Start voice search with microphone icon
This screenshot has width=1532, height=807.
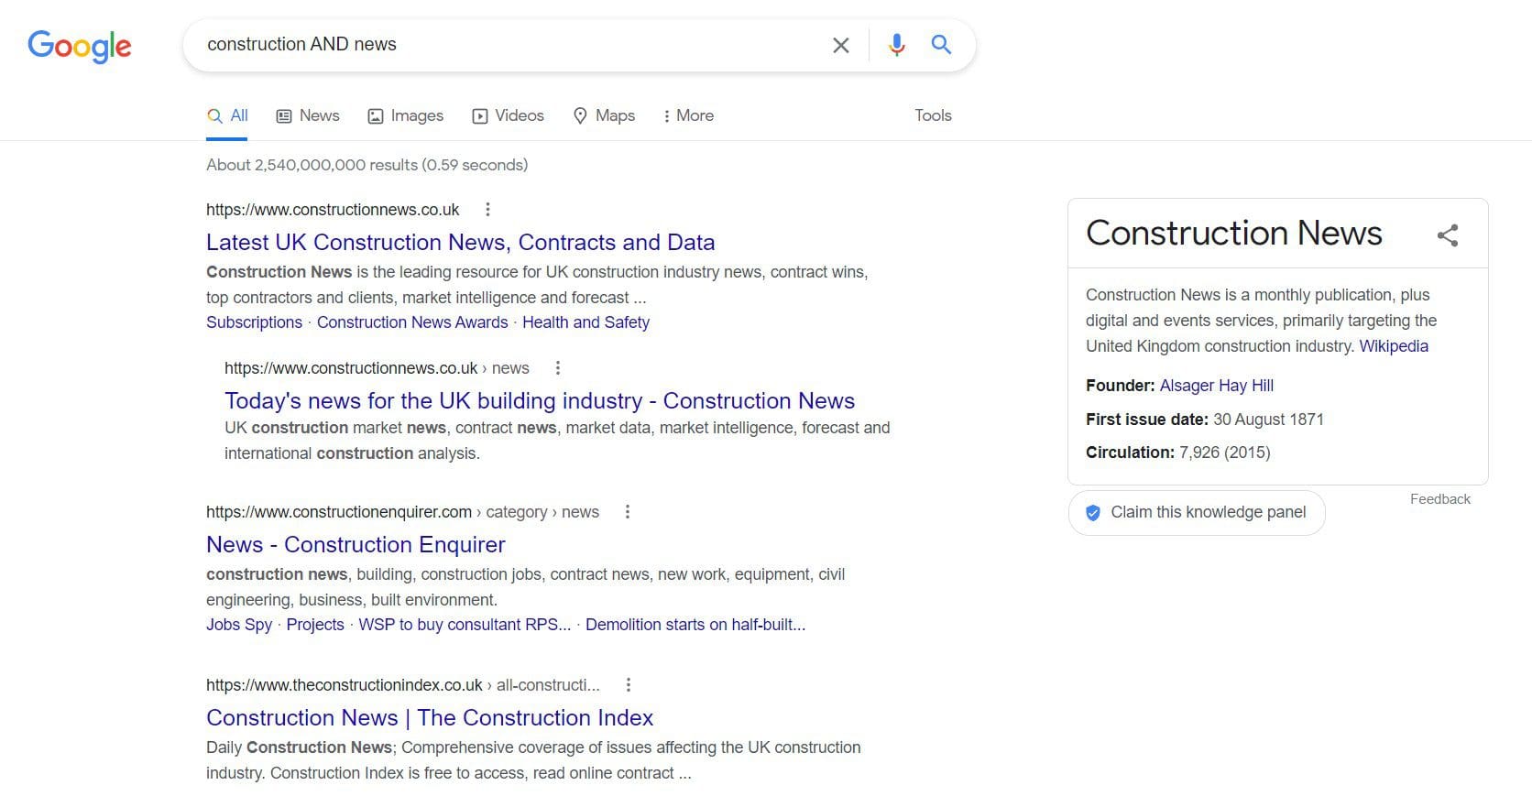pos(896,45)
